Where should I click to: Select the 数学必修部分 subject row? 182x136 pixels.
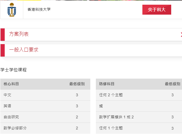(x=45, y=128)
